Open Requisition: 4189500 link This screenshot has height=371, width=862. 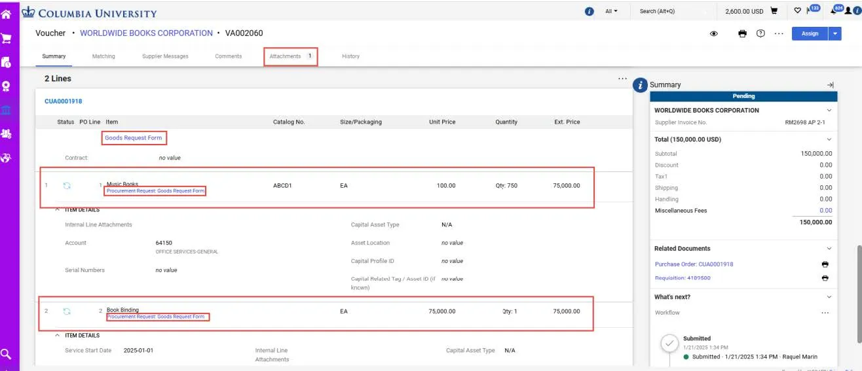683,278
